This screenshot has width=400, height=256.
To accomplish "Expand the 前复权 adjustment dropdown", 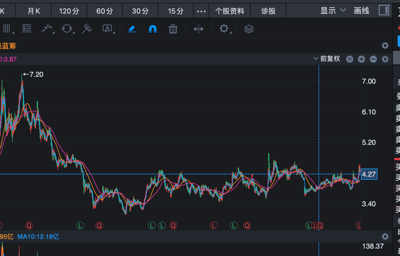I will pos(315,59).
